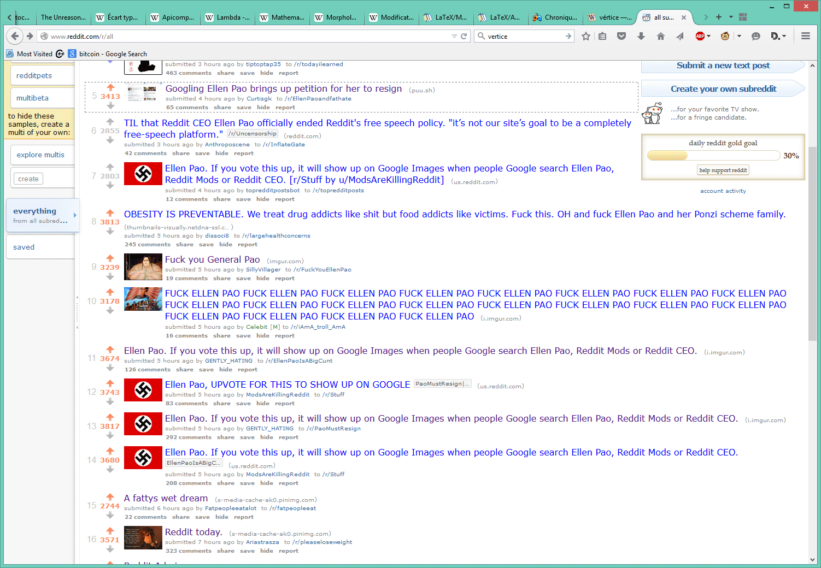
Task: Open a new tab with plus icon
Action: [x=719, y=17]
